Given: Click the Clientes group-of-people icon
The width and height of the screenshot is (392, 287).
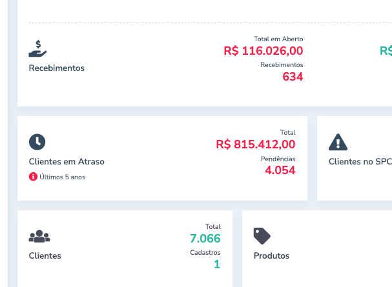Looking at the screenshot, I should pyautogui.click(x=39, y=236).
